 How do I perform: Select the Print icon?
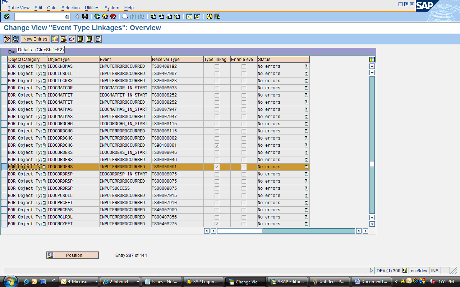click(x=125, y=16)
